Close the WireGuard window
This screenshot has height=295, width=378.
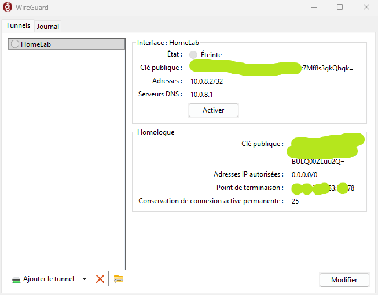coord(366,8)
